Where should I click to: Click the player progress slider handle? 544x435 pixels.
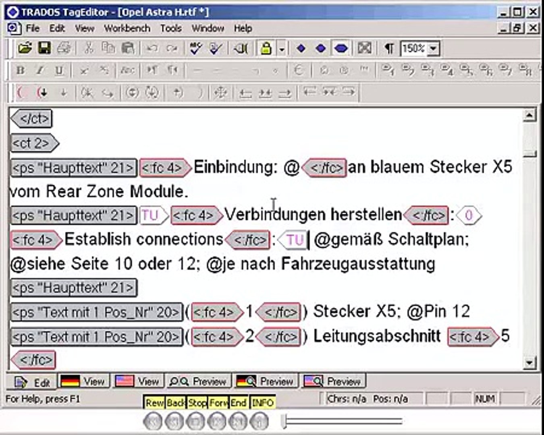pyautogui.click(x=284, y=421)
